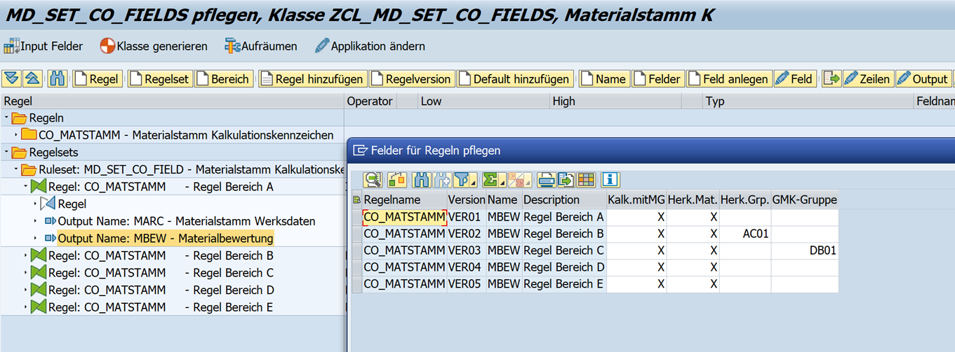This screenshot has height=352, width=955.
Task: Click the Details magnifier icon in dialog toolbar
Action: pos(373,180)
